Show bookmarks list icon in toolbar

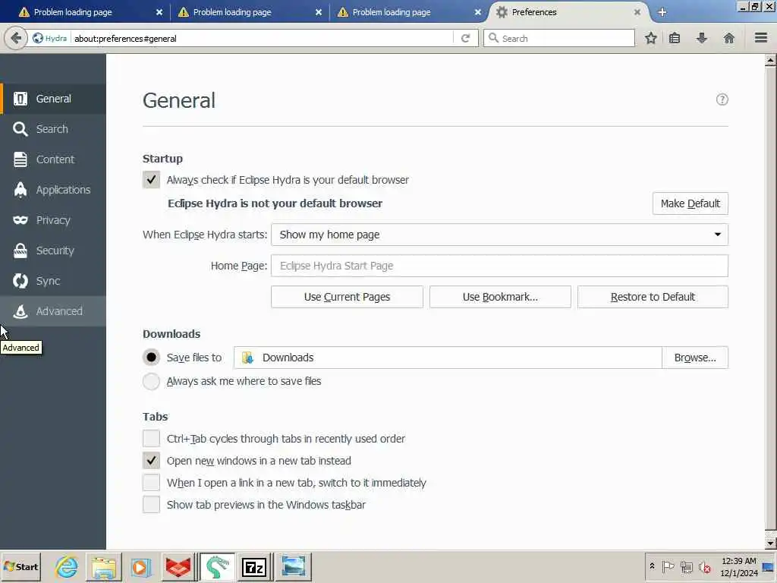pos(675,38)
